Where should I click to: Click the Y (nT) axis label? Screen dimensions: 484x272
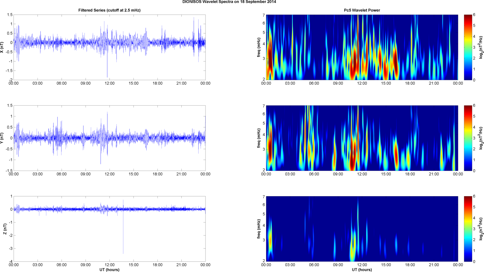[x=2, y=138]
